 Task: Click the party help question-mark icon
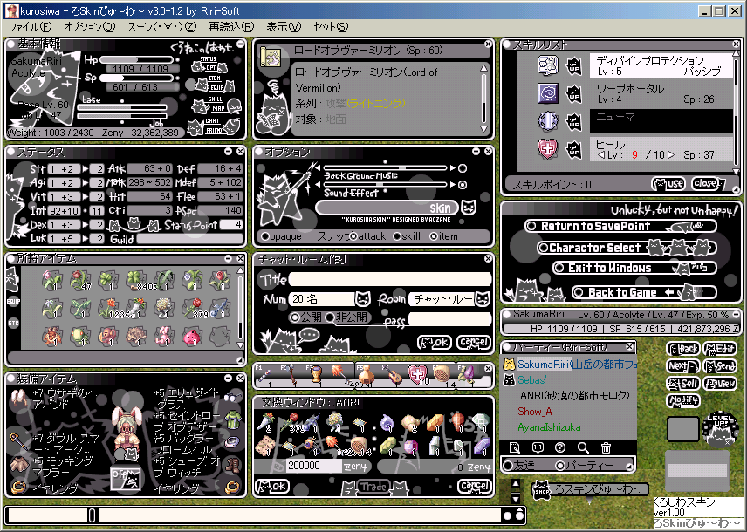click(x=560, y=447)
